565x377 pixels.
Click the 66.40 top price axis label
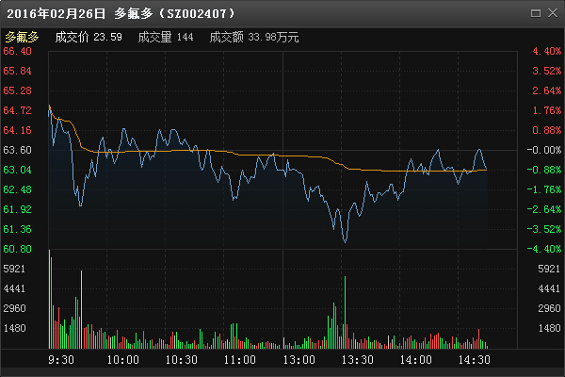pyautogui.click(x=19, y=51)
